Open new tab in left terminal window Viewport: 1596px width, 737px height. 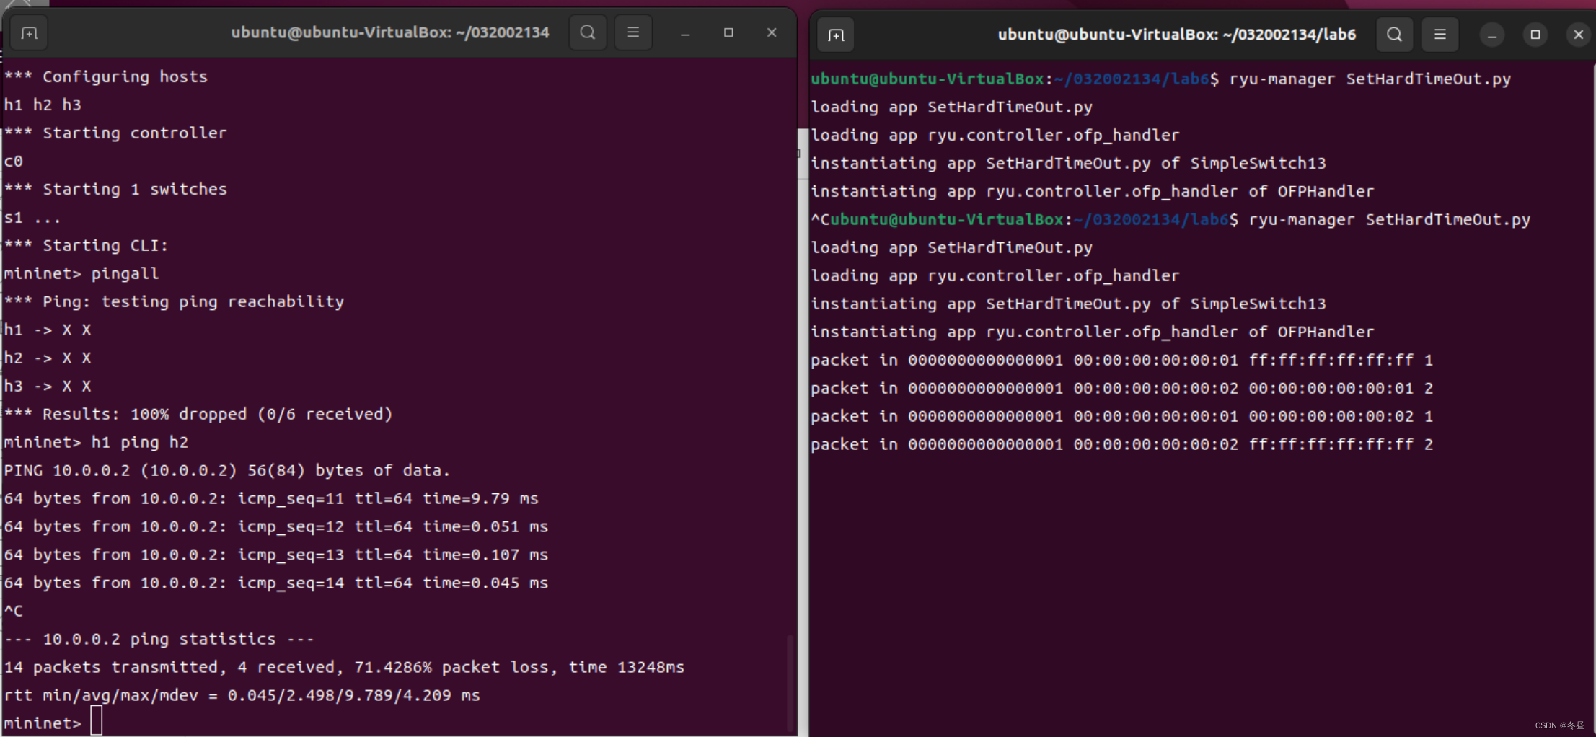(x=29, y=33)
